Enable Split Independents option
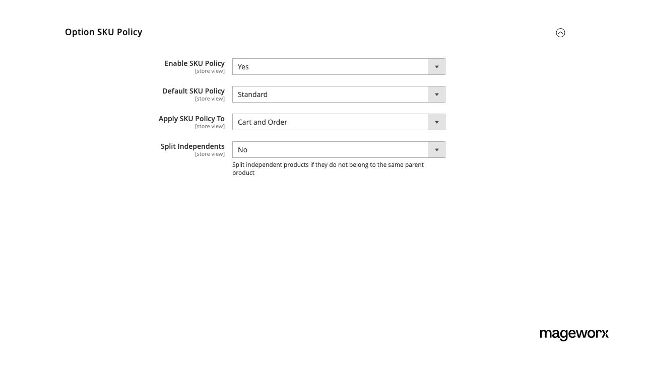This screenshot has width=649, height=366. coord(330,149)
